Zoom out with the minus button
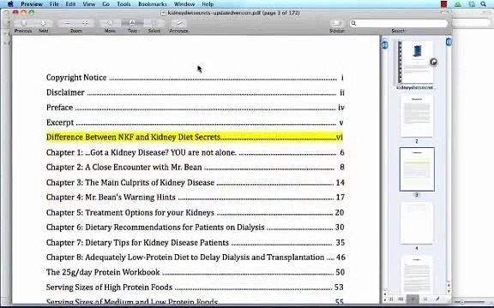The height and width of the screenshot is (308, 494). (x=67, y=23)
